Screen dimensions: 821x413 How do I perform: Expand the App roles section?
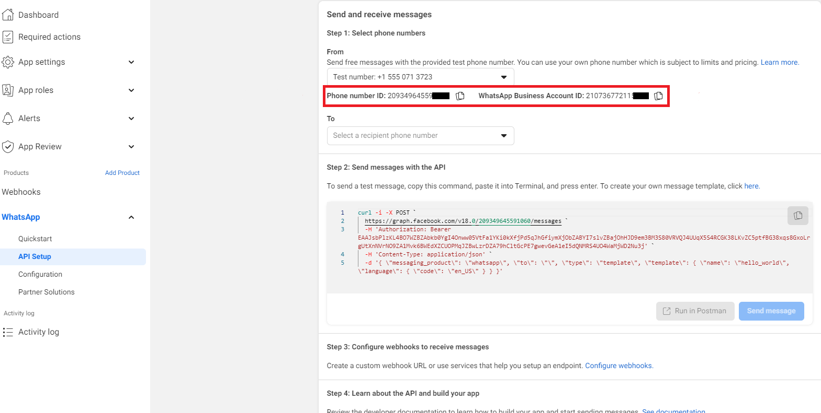131,90
